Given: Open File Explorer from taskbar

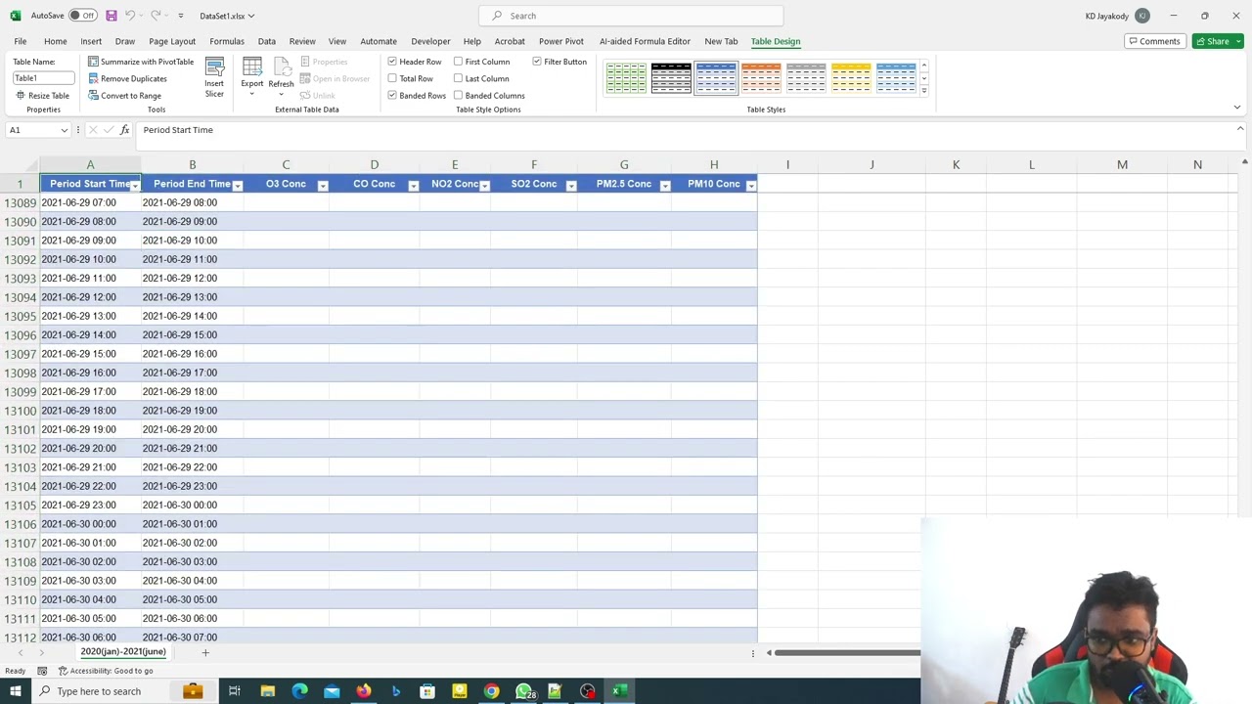Looking at the screenshot, I should (x=267, y=691).
